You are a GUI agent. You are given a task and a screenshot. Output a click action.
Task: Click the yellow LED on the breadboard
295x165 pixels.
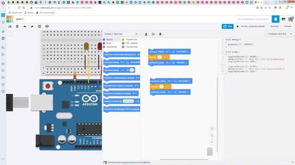(86, 47)
